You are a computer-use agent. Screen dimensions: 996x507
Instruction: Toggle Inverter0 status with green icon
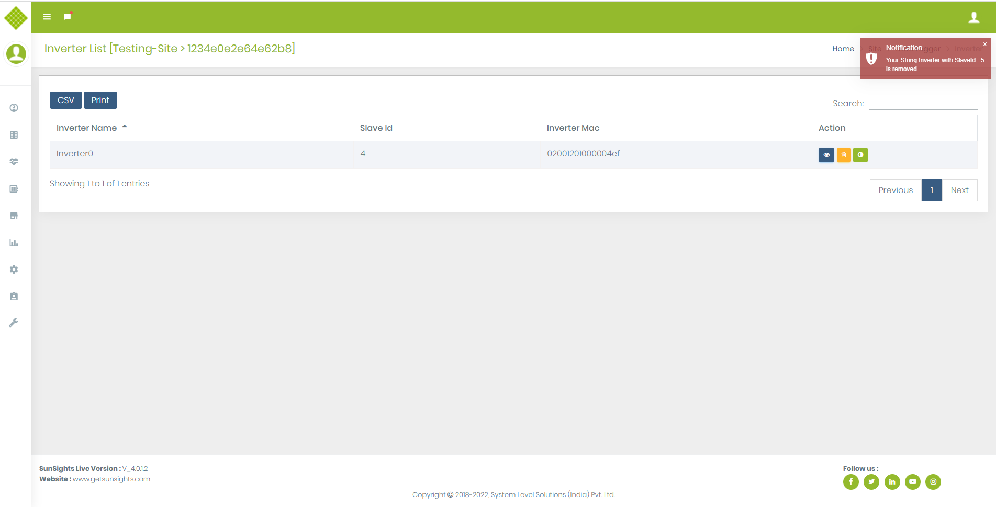click(x=860, y=155)
